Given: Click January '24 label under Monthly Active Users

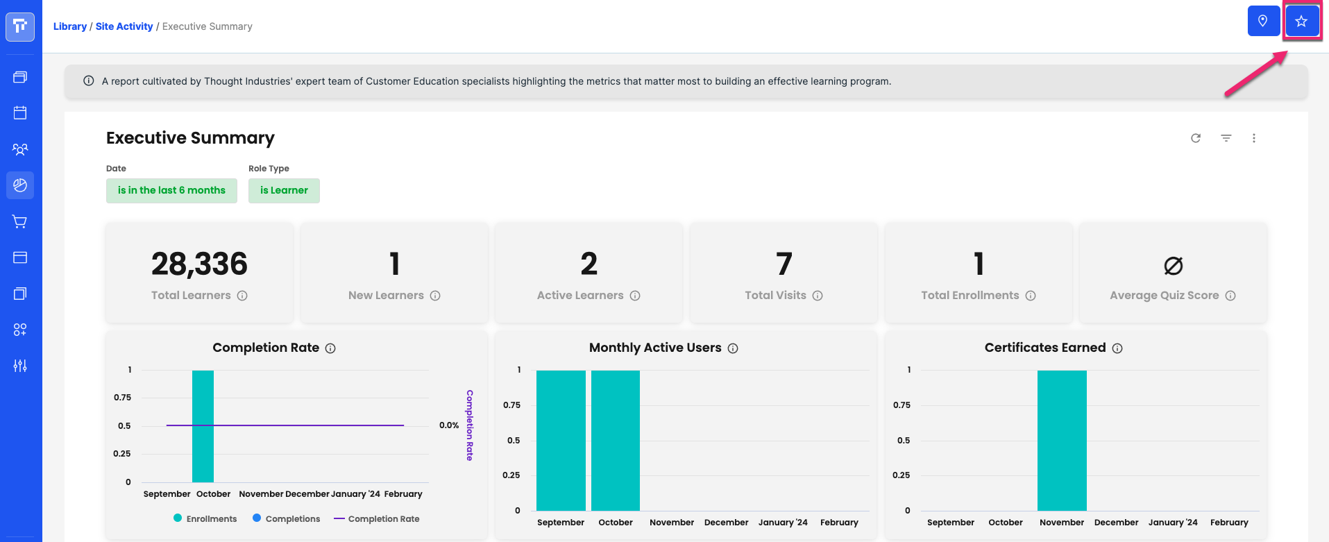Looking at the screenshot, I should tap(783, 523).
